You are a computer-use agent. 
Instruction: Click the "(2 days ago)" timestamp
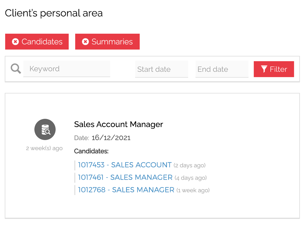coord(190,165)
